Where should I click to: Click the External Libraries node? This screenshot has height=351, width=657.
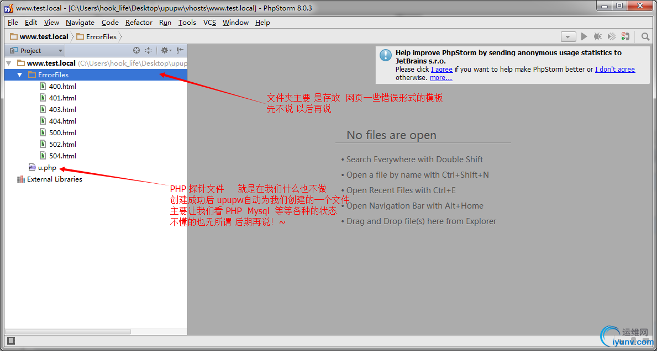click(55, 179)
